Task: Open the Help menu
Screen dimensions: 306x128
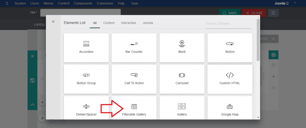Action: pos(121,3)
